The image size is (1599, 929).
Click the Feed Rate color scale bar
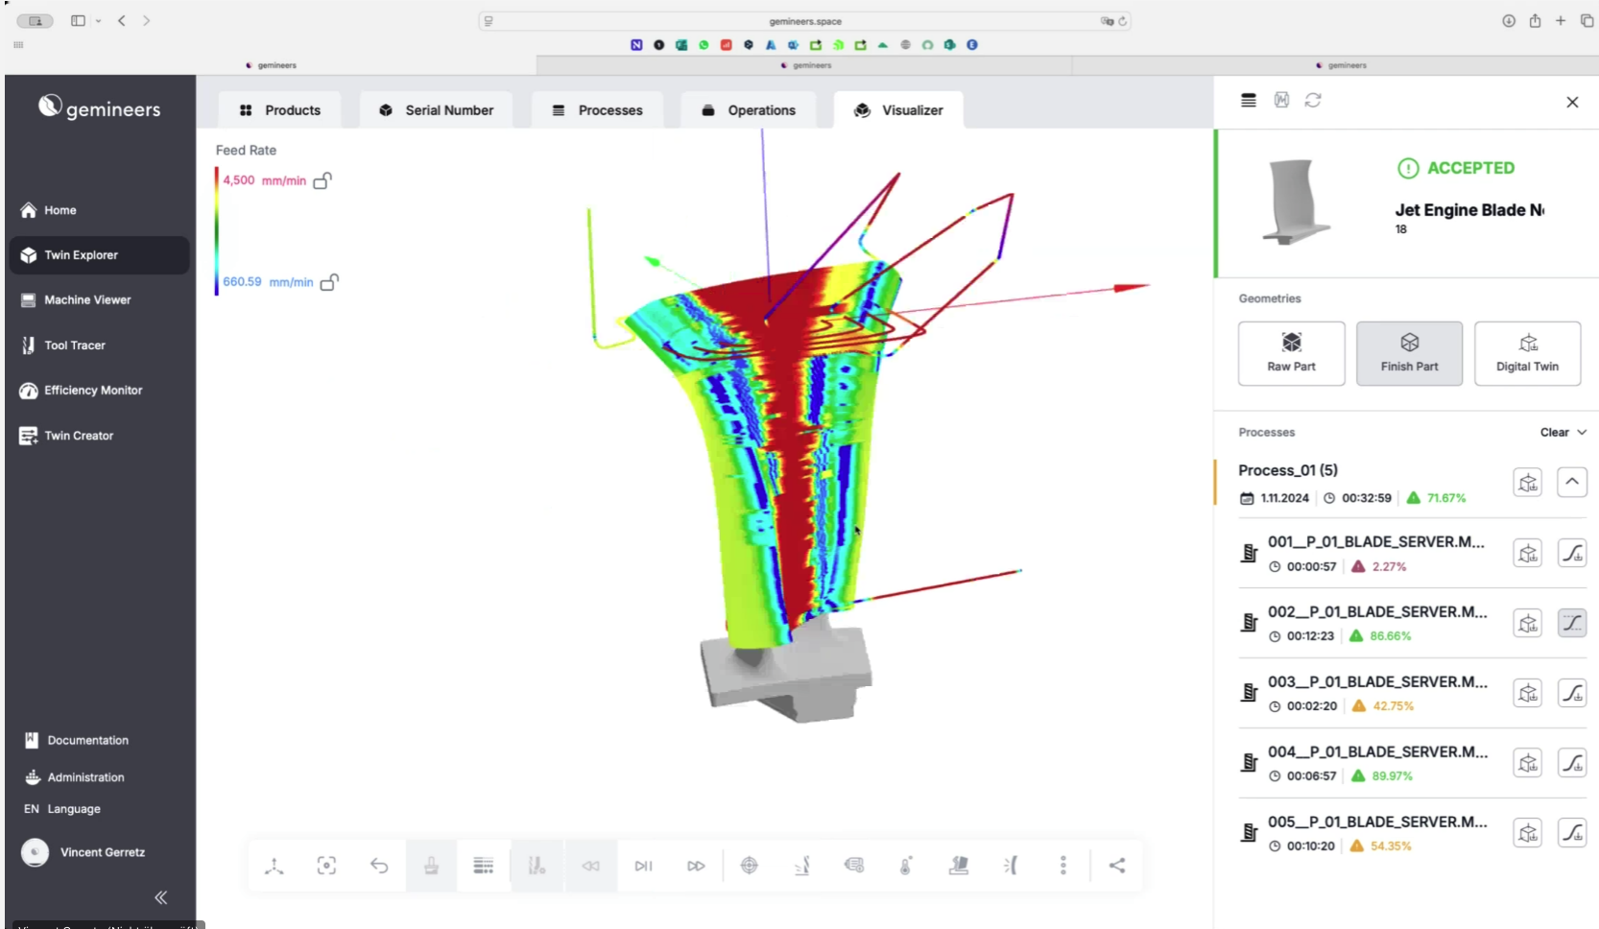(217, 231)
